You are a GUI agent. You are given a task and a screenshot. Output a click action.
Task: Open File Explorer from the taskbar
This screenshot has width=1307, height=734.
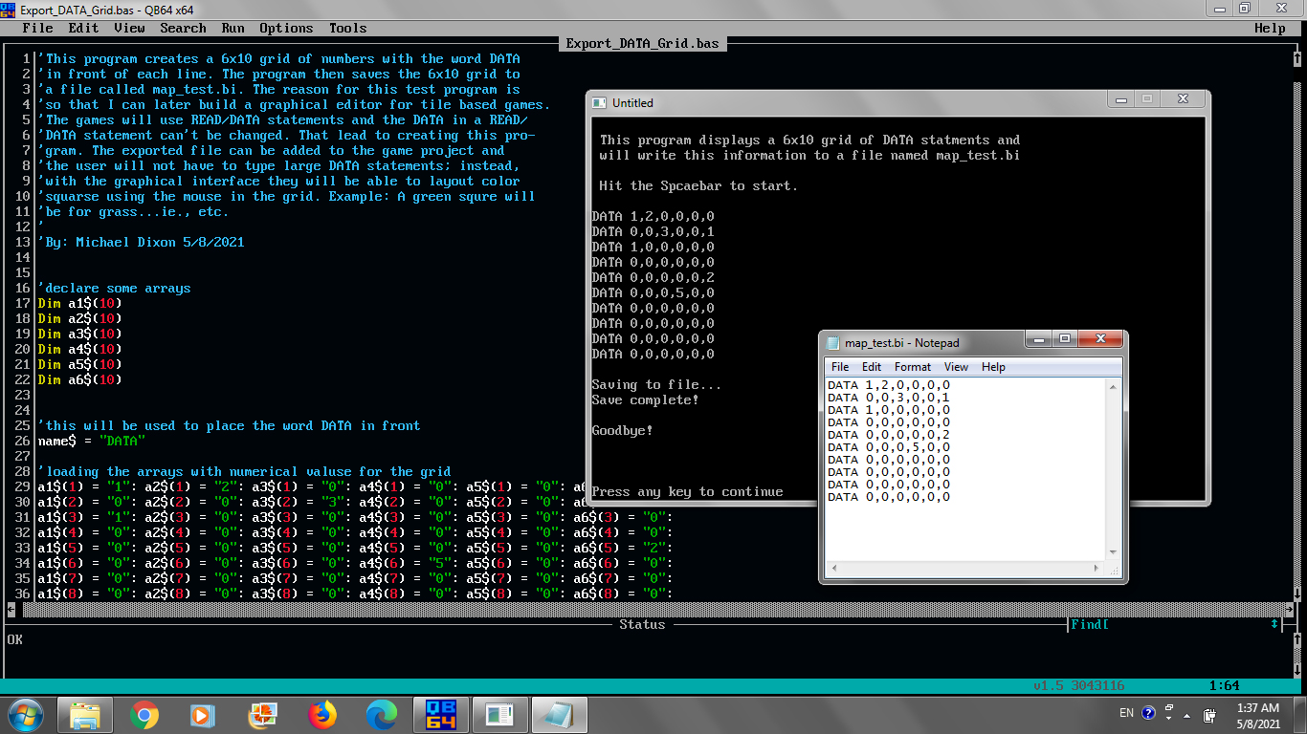tap(85, 715)
